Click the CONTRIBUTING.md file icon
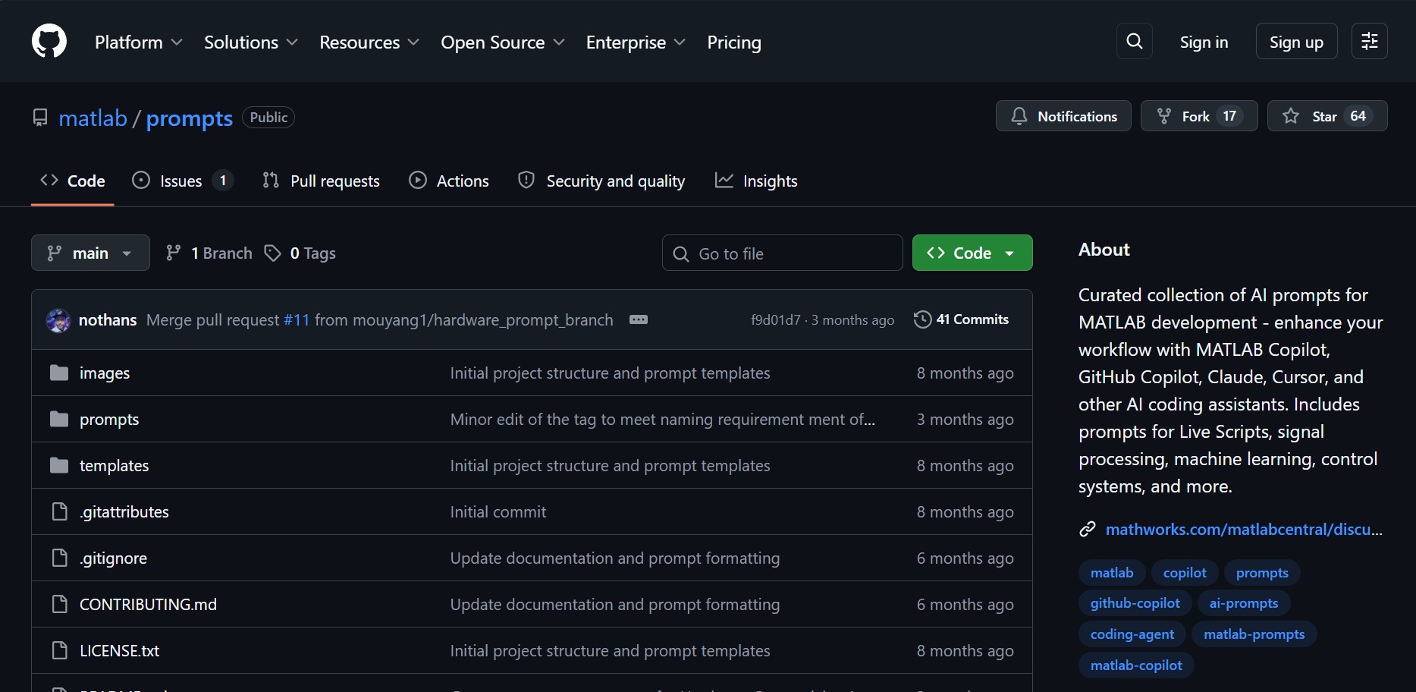The image size is (1416, 692). pyautogui.click(x=59, y=604)
